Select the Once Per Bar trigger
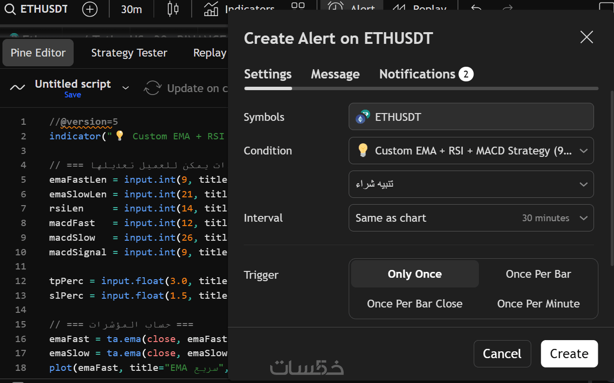This screenshot has height=383, width=614. [538, 274]
